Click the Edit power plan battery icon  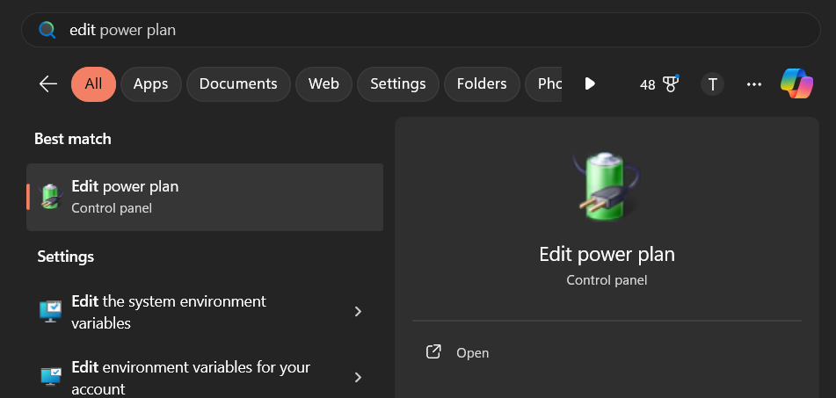pyautogui.click(x=51, y=196)
